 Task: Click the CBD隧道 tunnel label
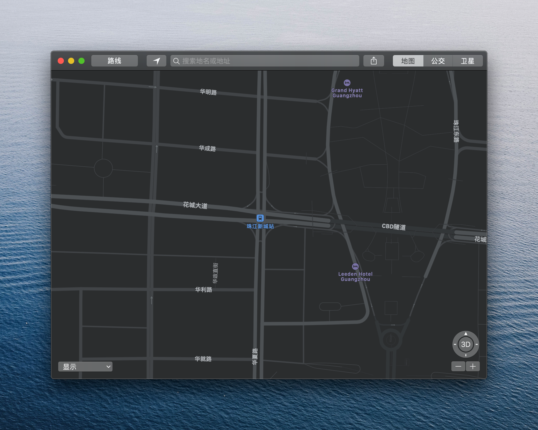coord(394,227)
